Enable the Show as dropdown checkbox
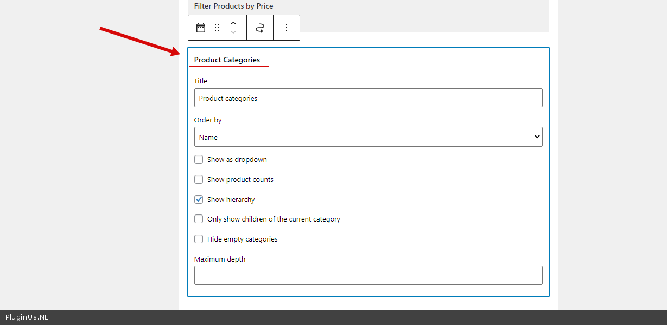Image resolution: width=667 pixels, height=325 pixels. [x=199, y=160]
